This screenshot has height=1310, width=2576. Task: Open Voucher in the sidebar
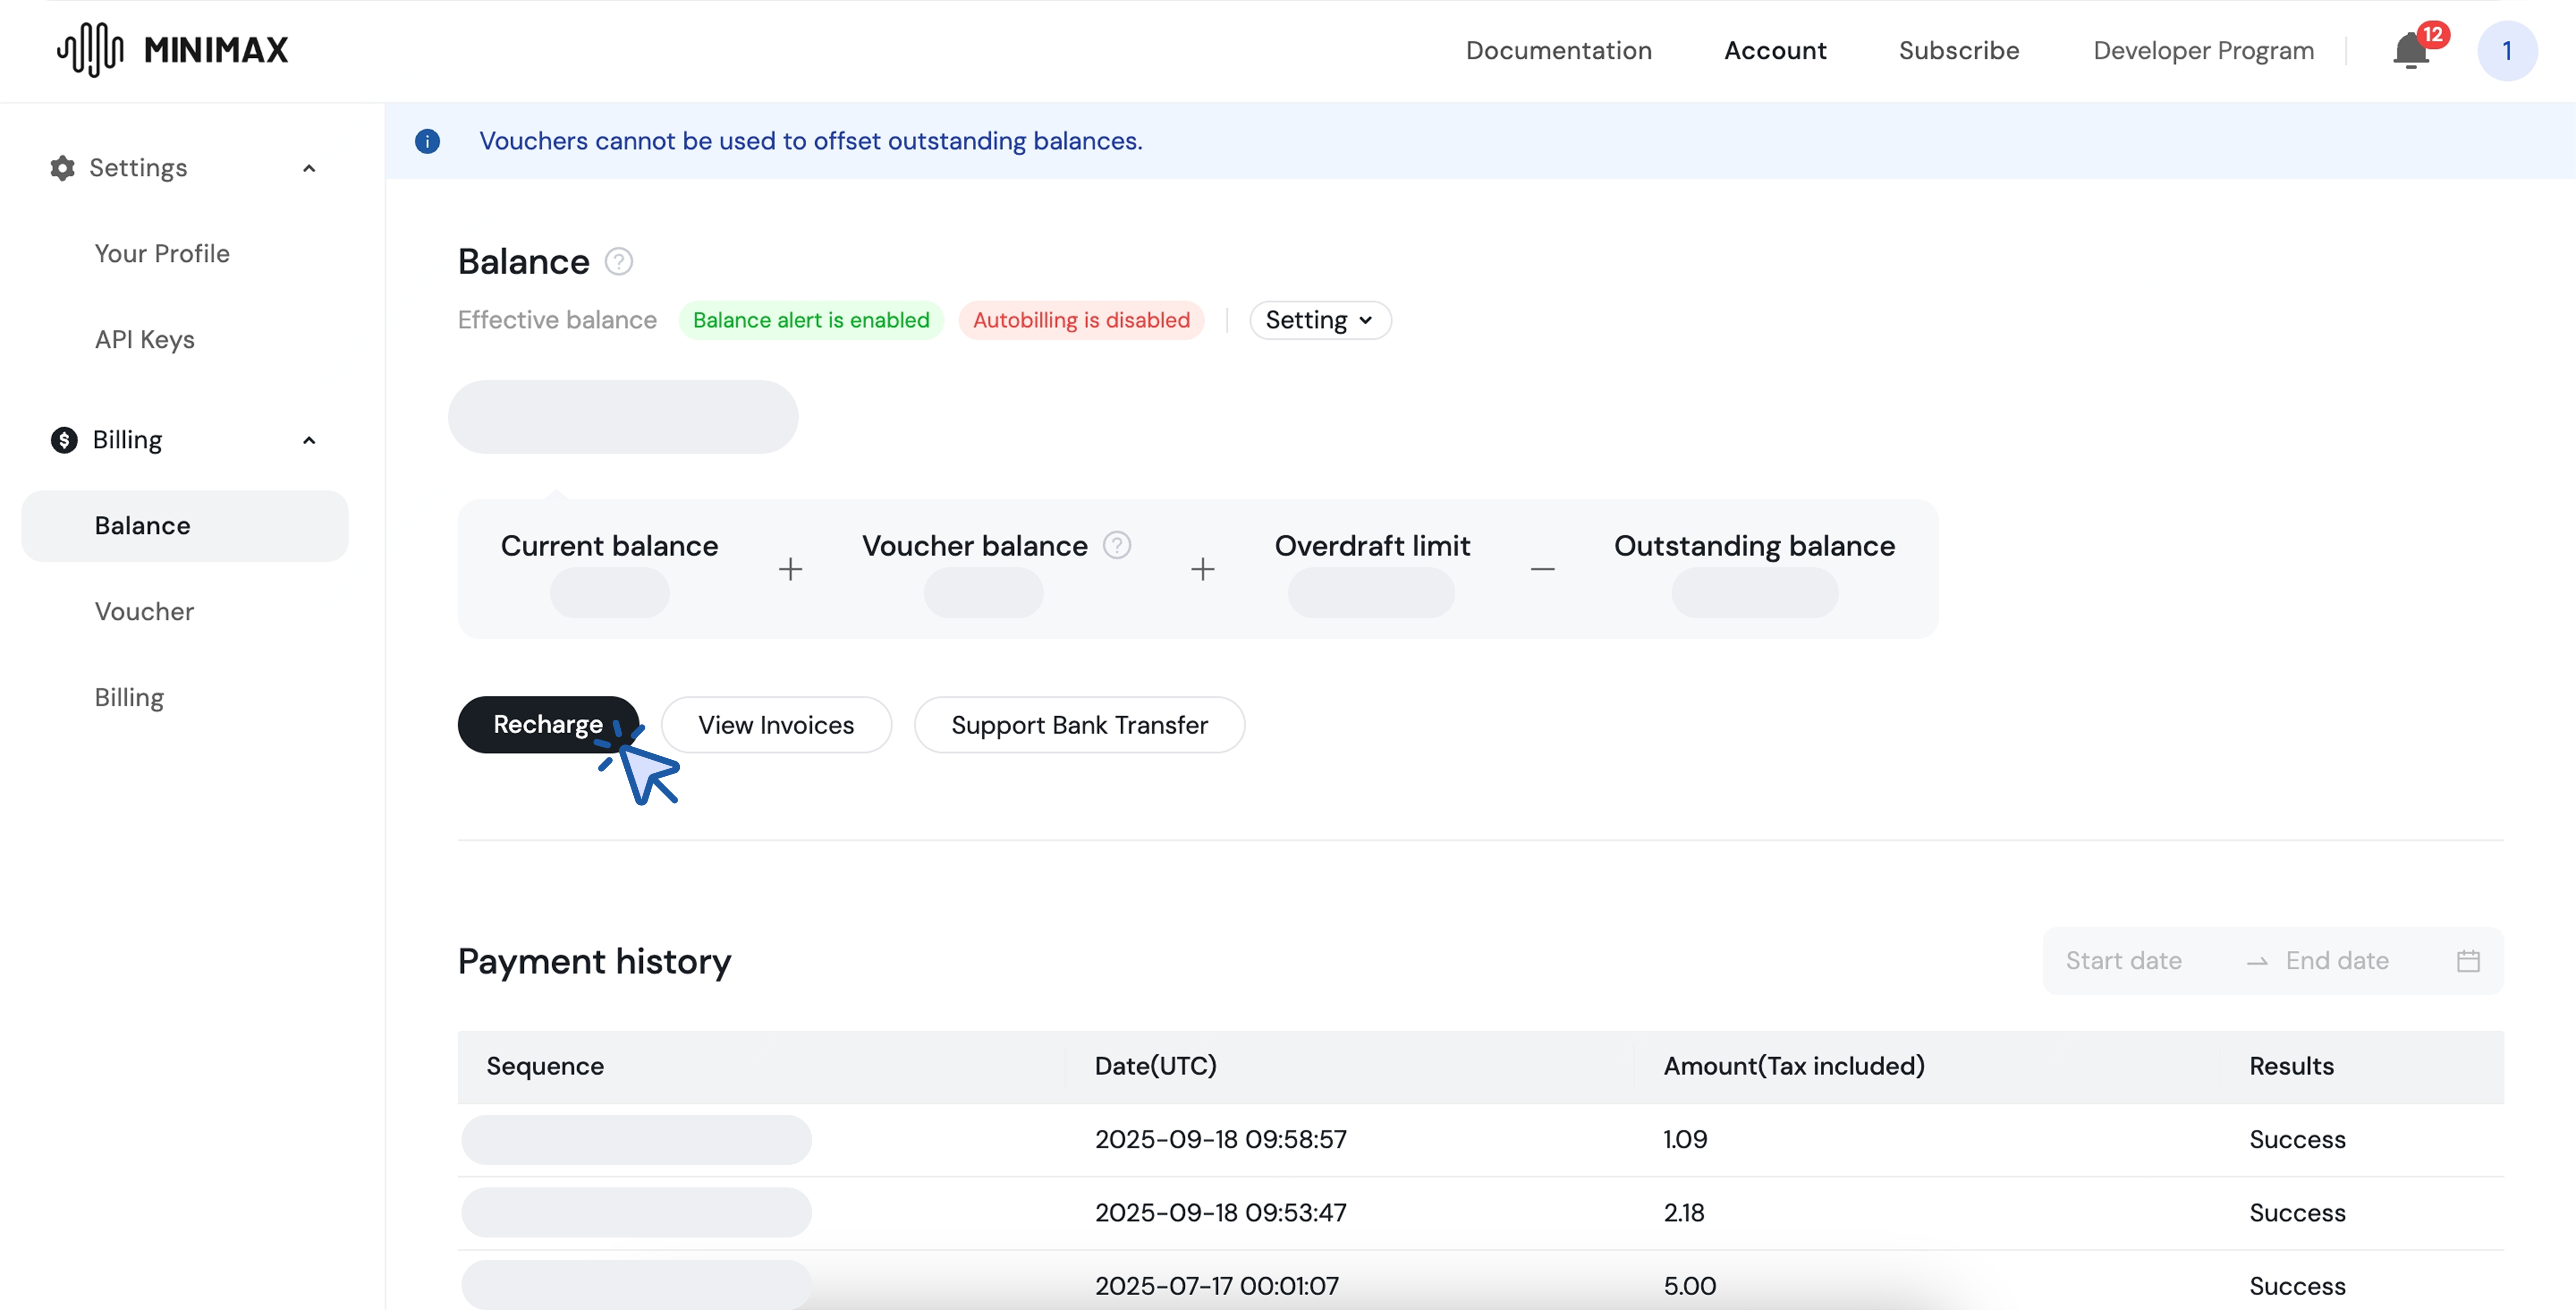pyautogui.click(x=144, y=612)
